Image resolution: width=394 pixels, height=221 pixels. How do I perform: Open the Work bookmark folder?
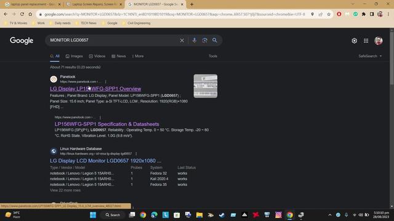point(38,23)
